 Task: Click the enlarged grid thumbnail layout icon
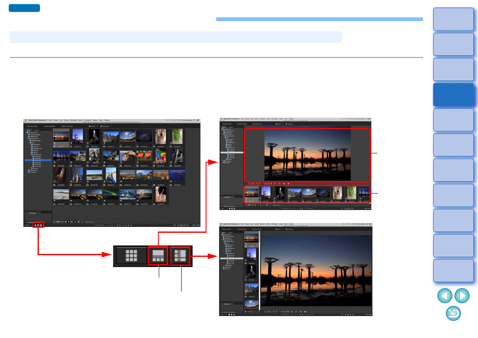131,256
